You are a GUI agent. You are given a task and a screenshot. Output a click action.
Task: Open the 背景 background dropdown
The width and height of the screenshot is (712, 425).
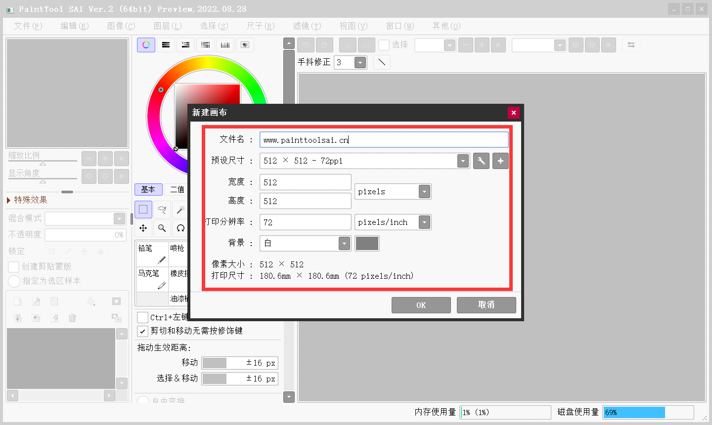pos(344,243)
